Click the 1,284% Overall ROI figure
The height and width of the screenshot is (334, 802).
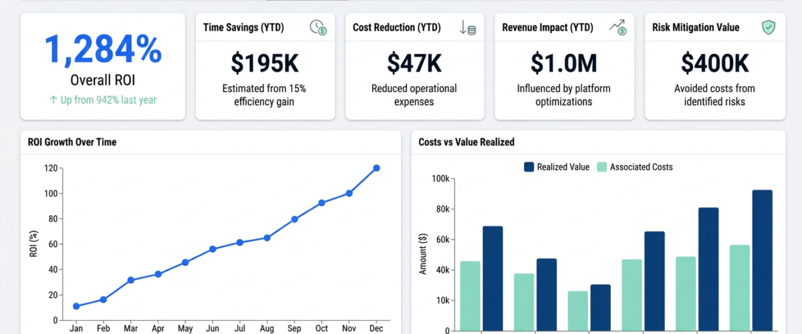(x=103, y=49)
